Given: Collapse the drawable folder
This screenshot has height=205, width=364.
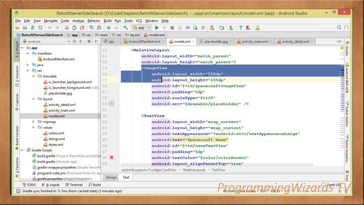Looking at the screenshot, I should coord(34,76).
